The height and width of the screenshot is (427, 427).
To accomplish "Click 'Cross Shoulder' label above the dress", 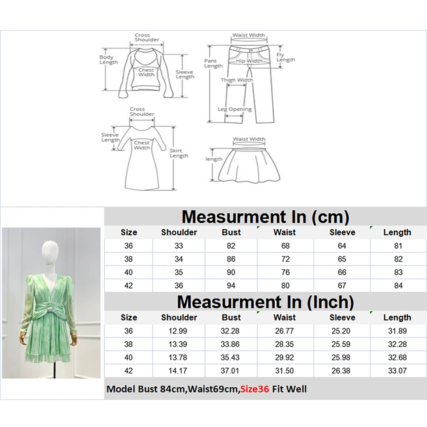I will click(x=142, y=111).
